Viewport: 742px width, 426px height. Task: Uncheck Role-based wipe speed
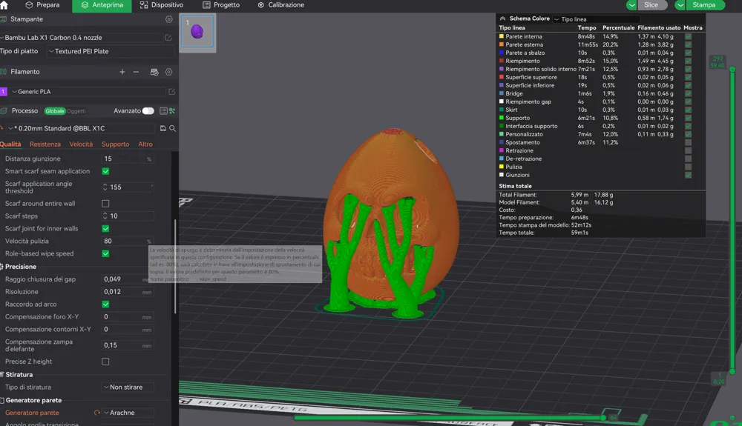pyautogui.click(x=105, y=253)
